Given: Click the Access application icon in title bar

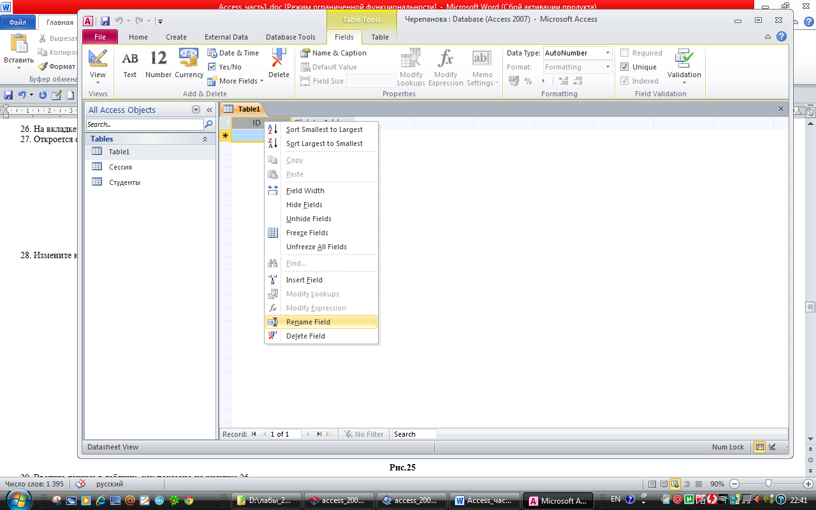Looking at the screenshot, I should point(88,21).
